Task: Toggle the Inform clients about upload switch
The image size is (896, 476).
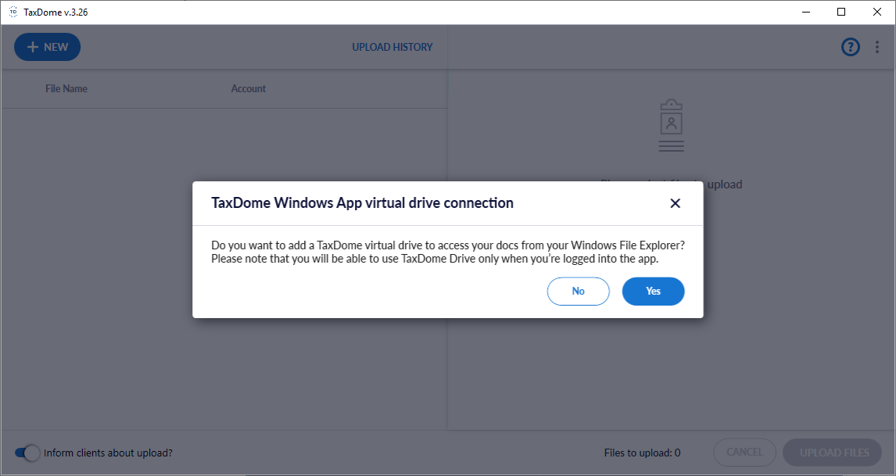Action: pos(27,453)
